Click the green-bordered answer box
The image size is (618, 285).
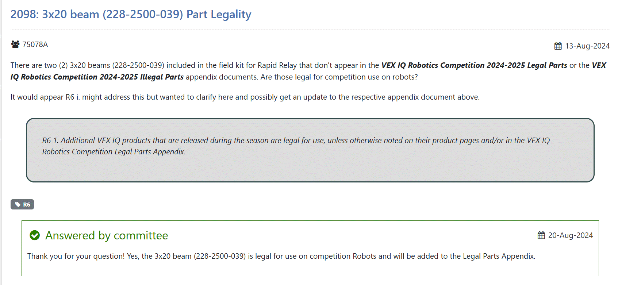[x=310, y=248]
